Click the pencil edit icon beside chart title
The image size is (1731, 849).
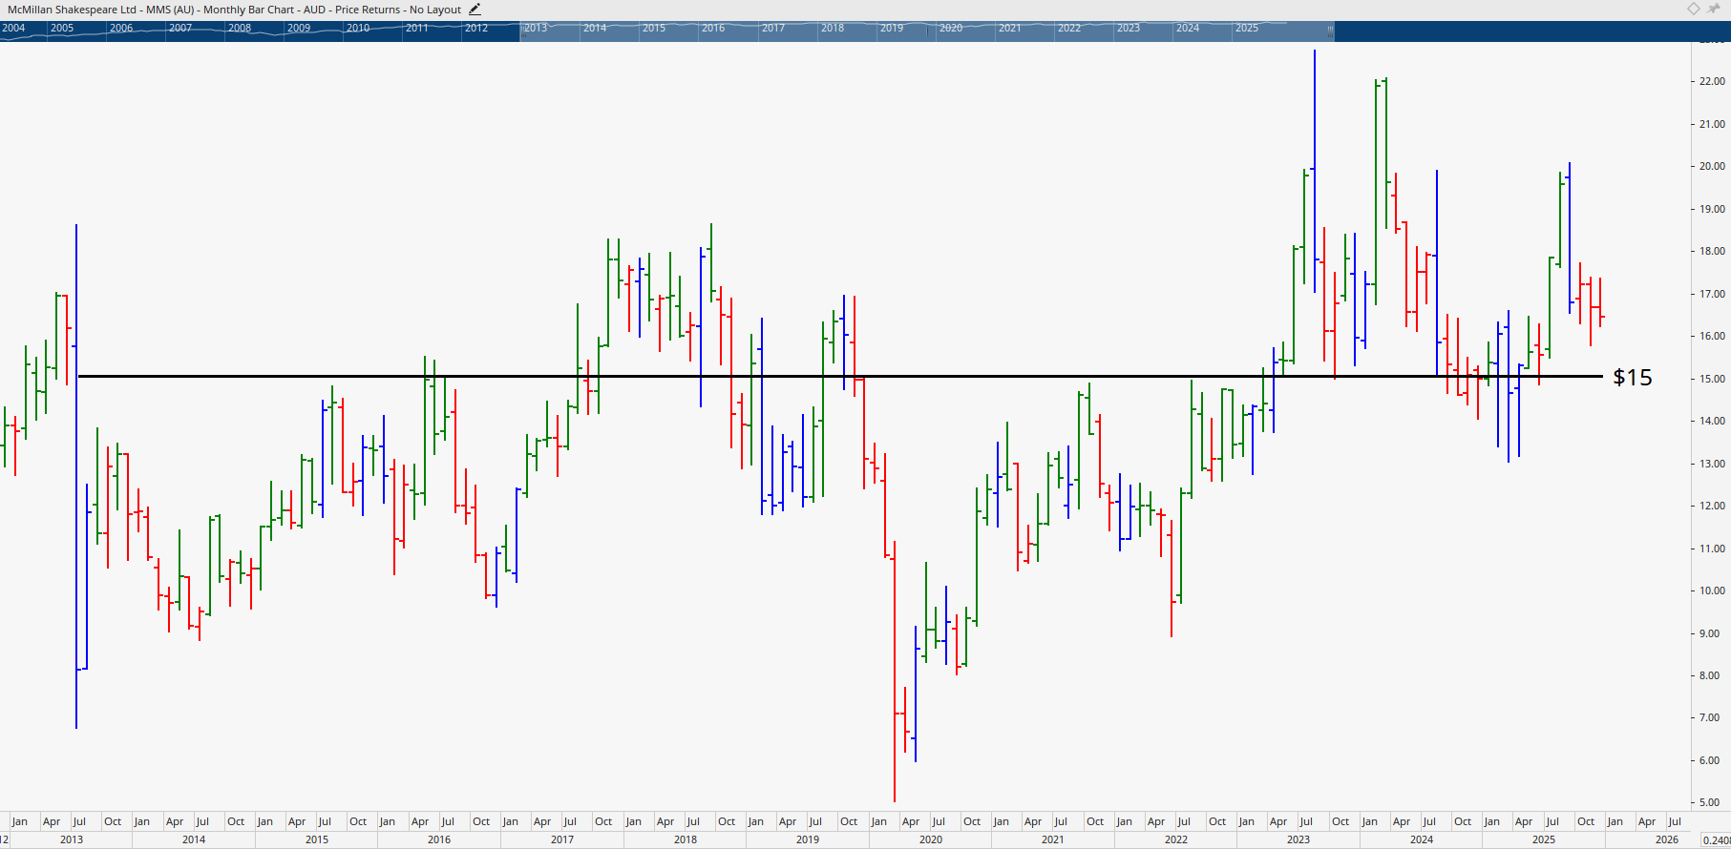pos(475,10)
